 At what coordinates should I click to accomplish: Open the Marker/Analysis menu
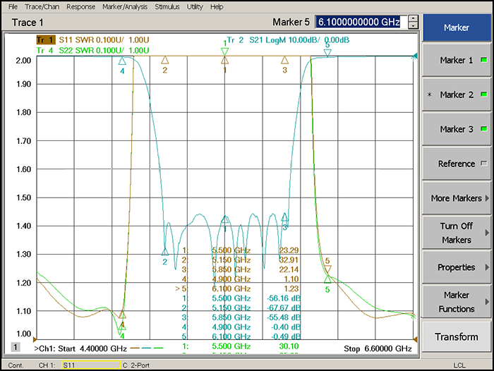(x=125, y=6)
